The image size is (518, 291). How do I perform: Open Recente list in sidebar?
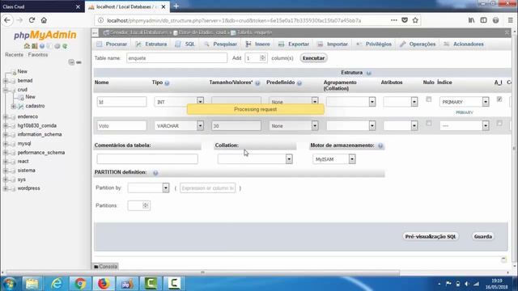15,55
